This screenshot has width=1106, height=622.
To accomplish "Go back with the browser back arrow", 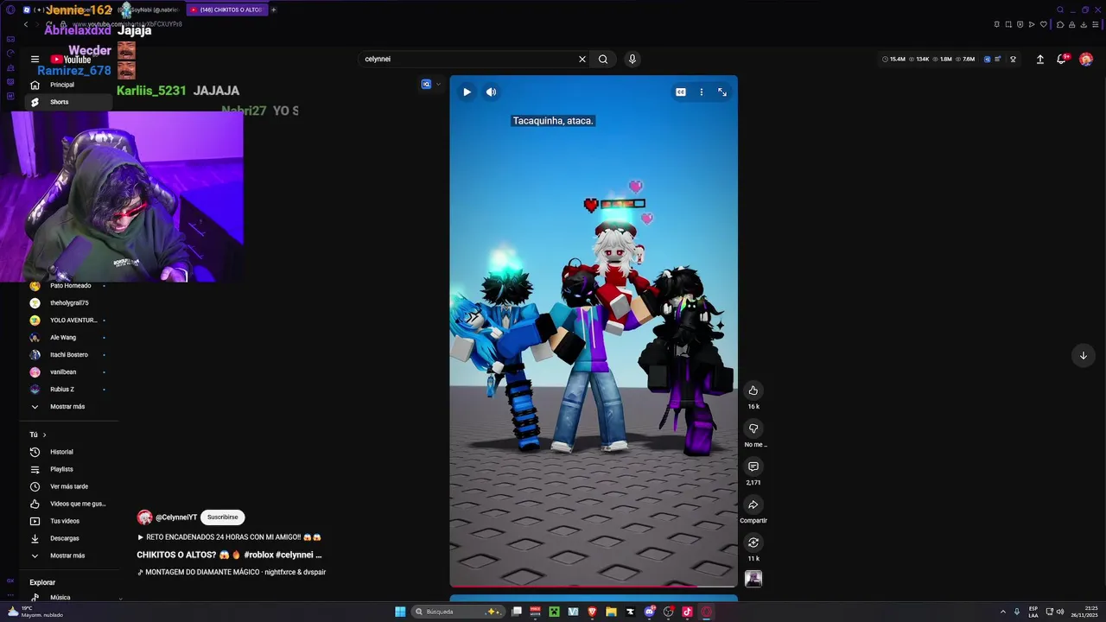I will pyautogui.click(x=26, y=24).
